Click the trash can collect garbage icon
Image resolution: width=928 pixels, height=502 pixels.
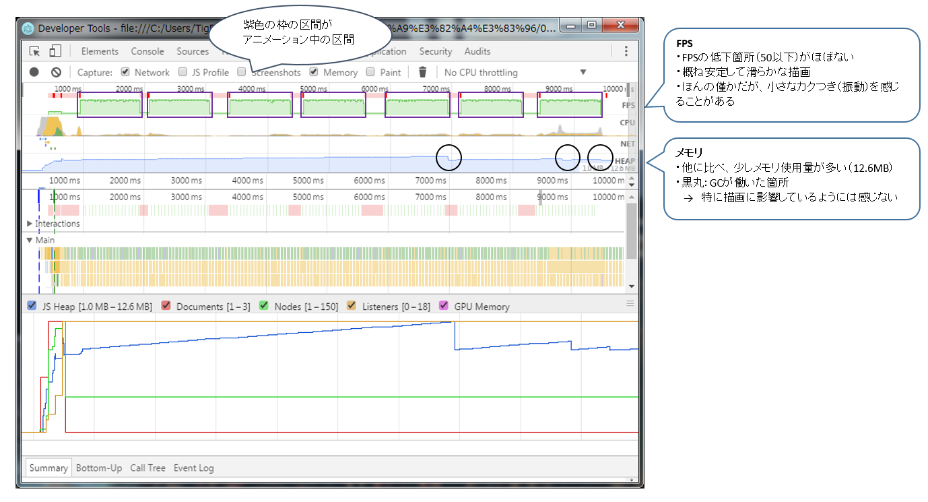(x=422, y=72)
